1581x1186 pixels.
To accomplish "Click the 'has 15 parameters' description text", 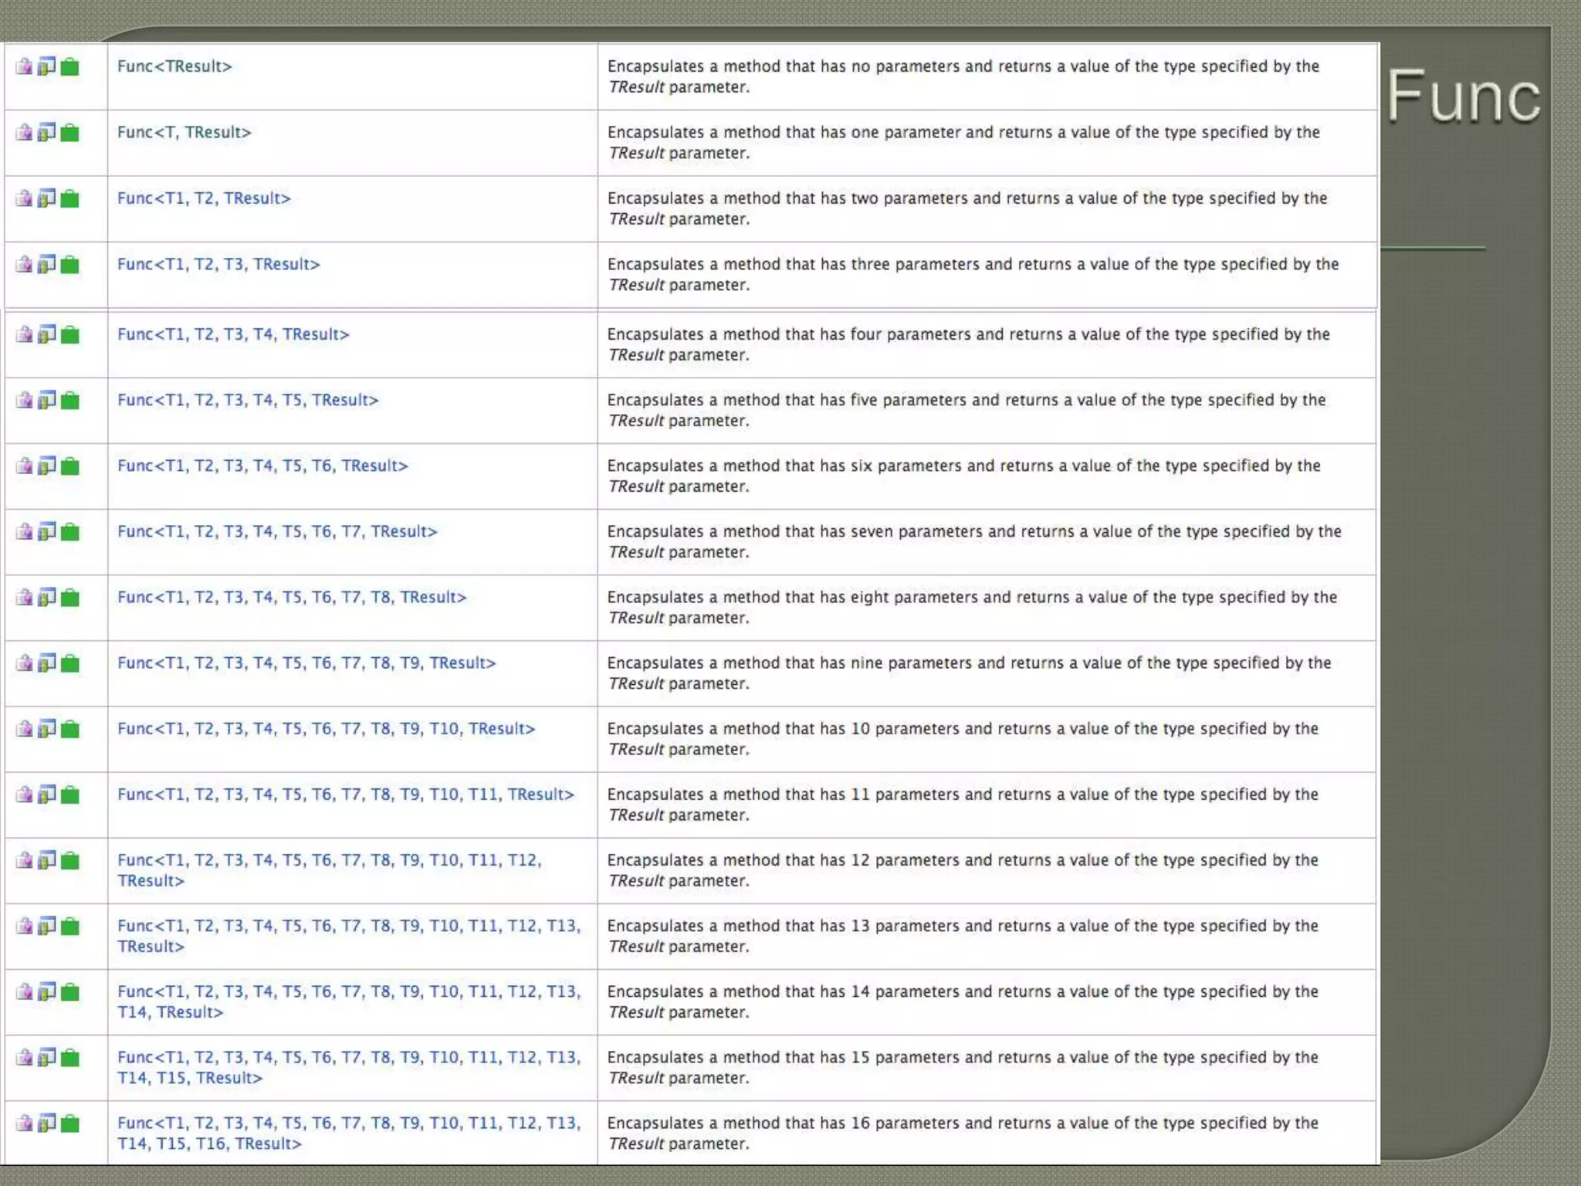I will (963, 1067).
